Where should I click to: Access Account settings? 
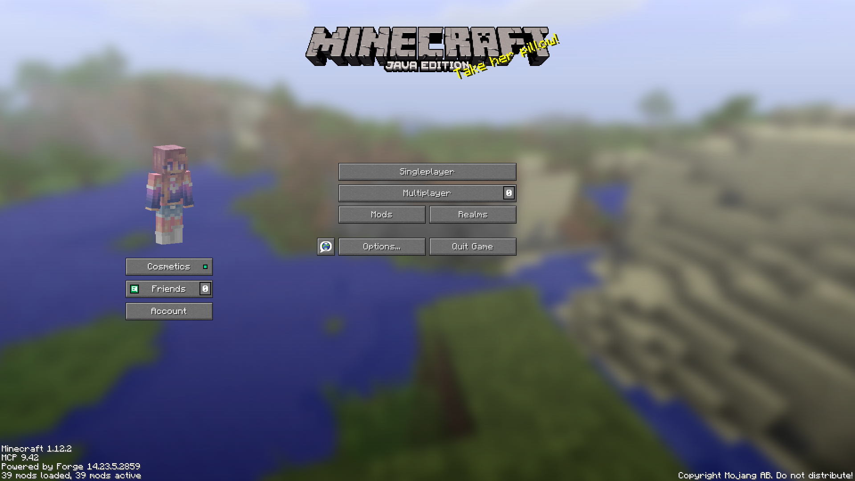click(169, 311)
